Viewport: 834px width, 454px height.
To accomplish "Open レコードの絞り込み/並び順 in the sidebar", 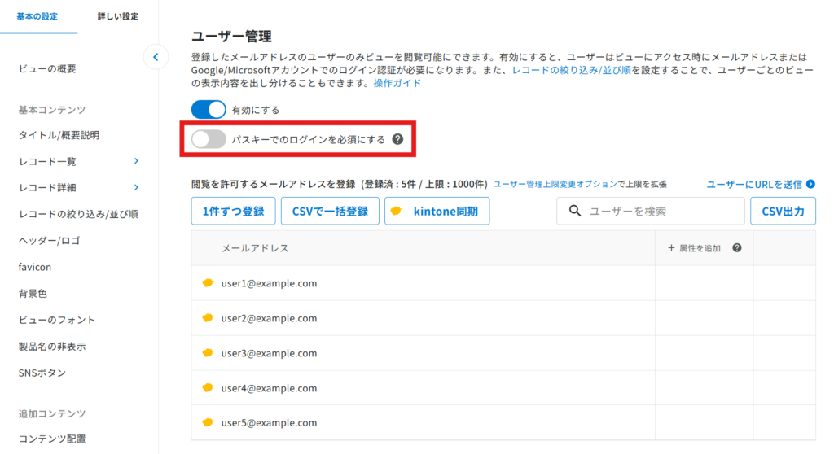I will tap(78, 214).
